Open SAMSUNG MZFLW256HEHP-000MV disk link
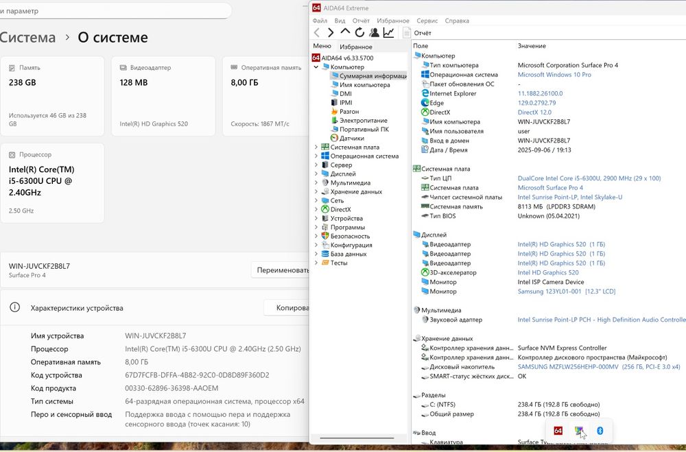 click(599, 367)
